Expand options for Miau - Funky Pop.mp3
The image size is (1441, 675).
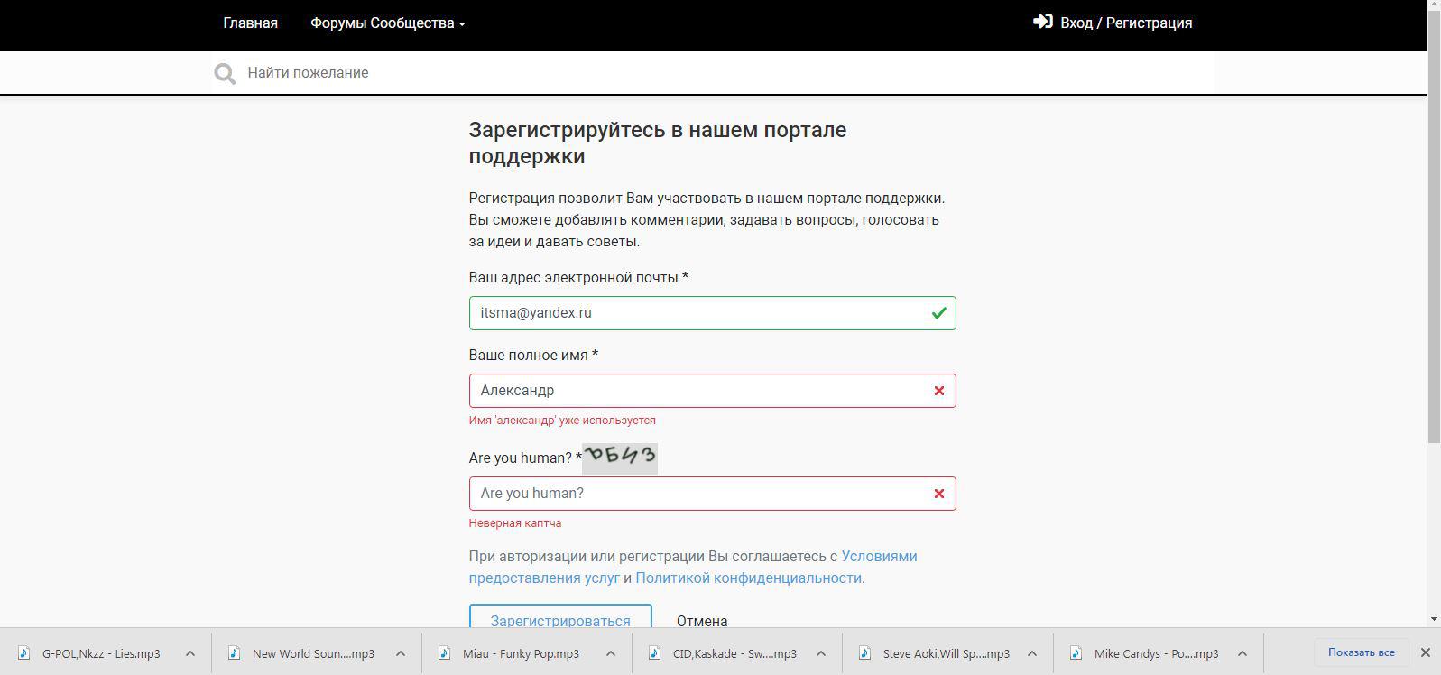click(611, 653)
